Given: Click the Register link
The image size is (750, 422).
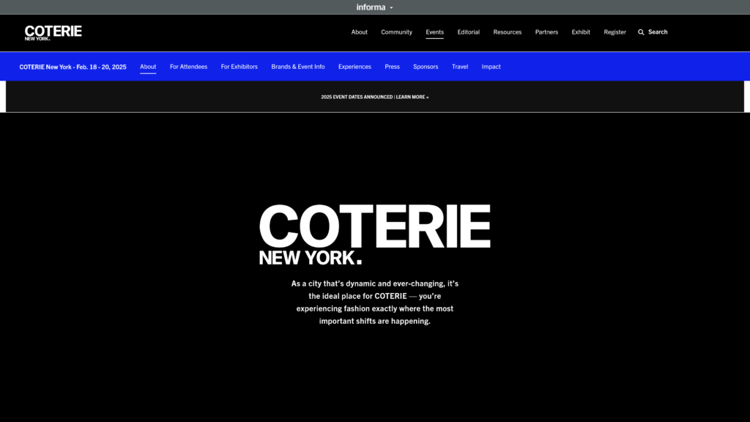Looking at the screenshot, I should [615, 32].
